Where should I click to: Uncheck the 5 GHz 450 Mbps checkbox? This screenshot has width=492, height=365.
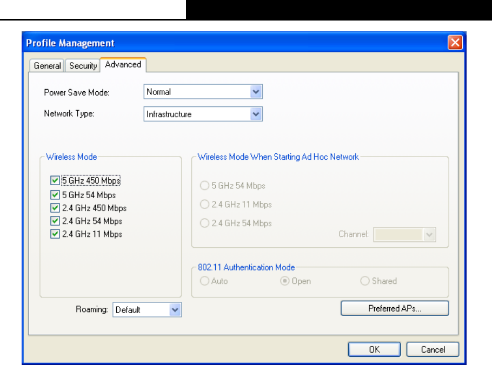55,180
